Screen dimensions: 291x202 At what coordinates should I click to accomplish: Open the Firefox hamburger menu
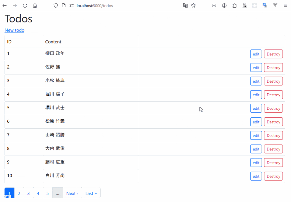click(286, 5)
